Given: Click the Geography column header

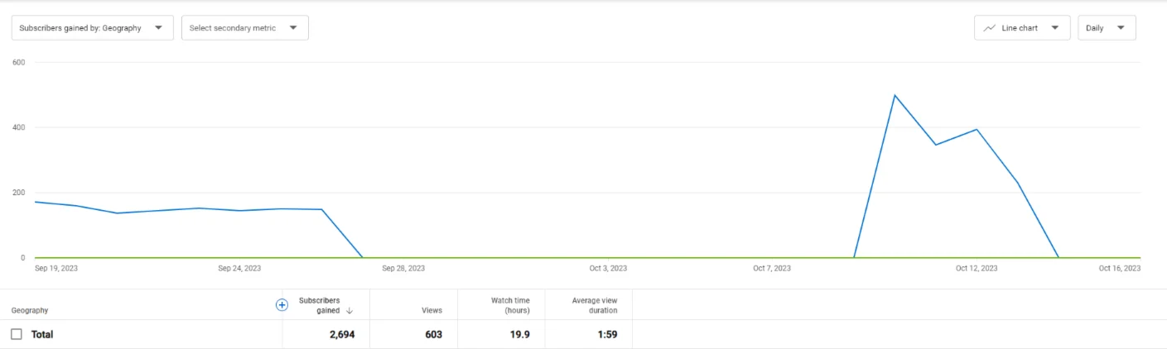Looking at the screenshot, I should pos(30,311).
